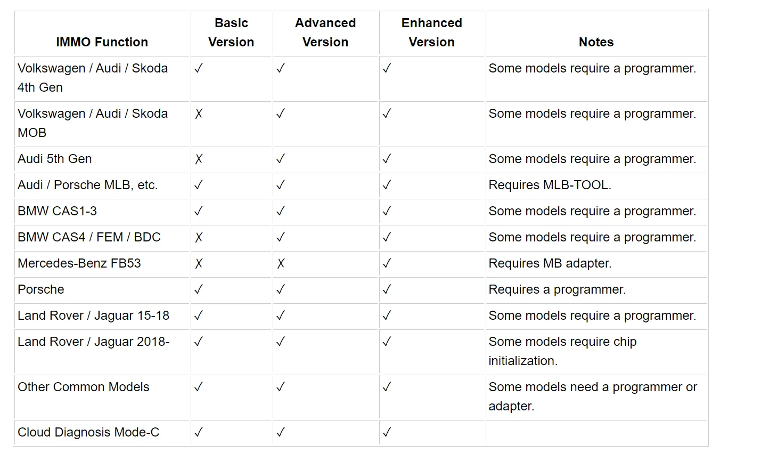Click the Advanced Version column header
This screenshot has height=469, width=769.
pyautogui.click(x=325, y=33)
